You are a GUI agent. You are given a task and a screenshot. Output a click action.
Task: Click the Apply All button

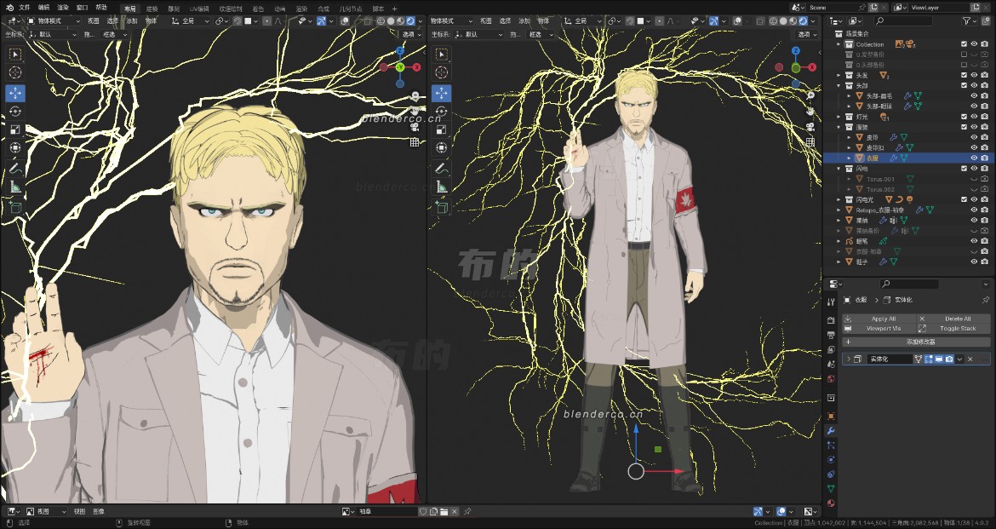click(879, 319)
